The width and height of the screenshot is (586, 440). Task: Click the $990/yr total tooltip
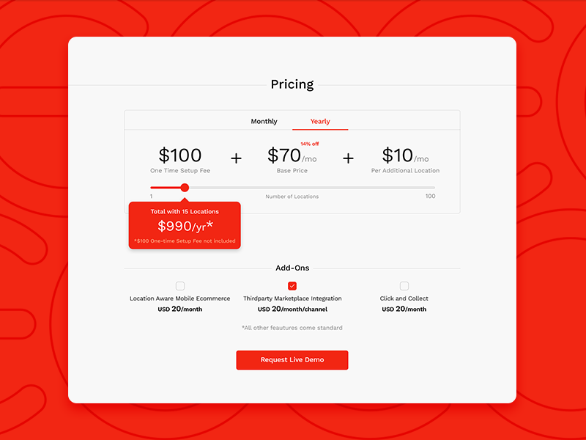(x=185, y=226)
